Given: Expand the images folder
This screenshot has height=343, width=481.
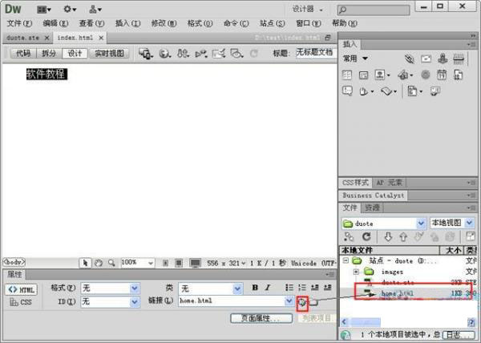Looking at the screenshot, I should coord(356,272).
